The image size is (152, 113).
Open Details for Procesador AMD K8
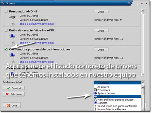(101, 12)
